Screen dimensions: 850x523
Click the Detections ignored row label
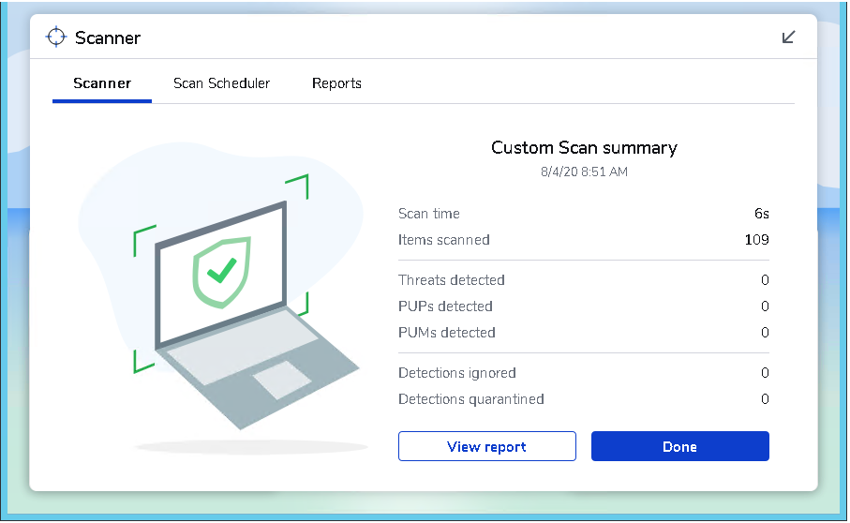coord(457,373)
